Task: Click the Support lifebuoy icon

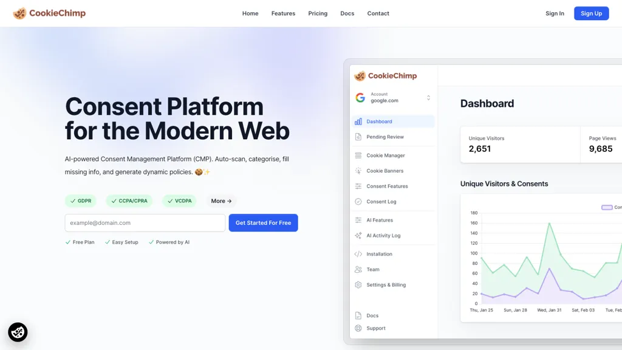Action: coord(358,328)
